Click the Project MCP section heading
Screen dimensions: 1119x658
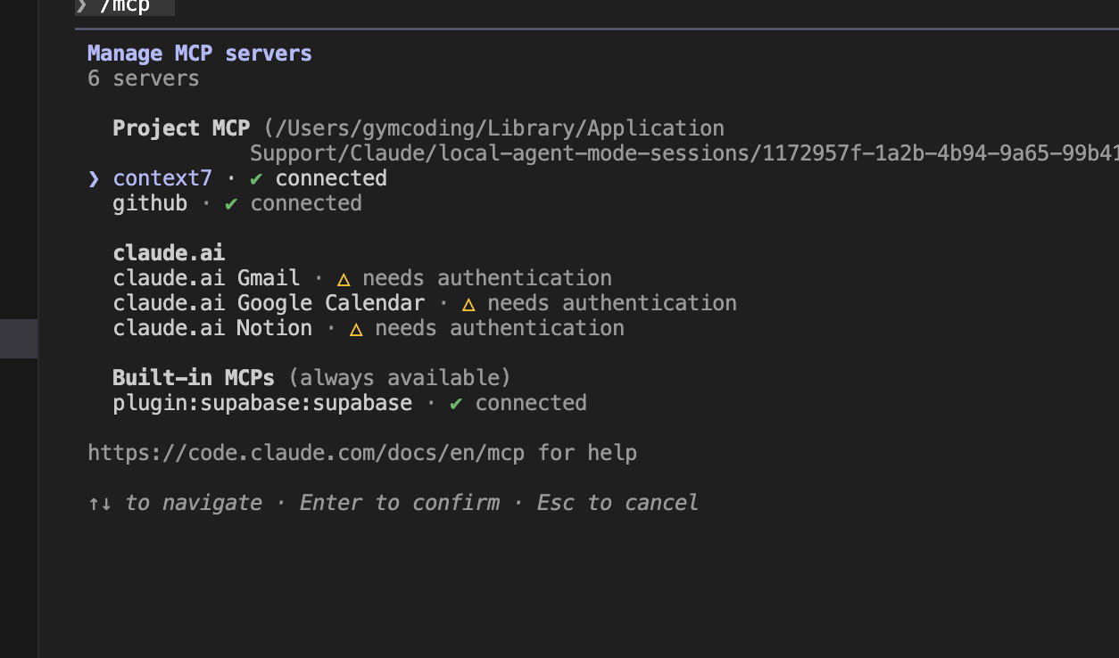181,128
